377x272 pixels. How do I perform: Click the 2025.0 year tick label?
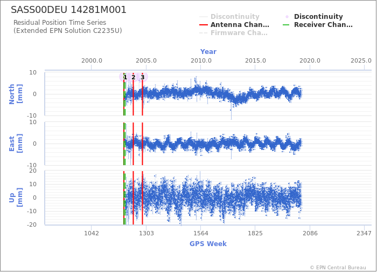361,60
